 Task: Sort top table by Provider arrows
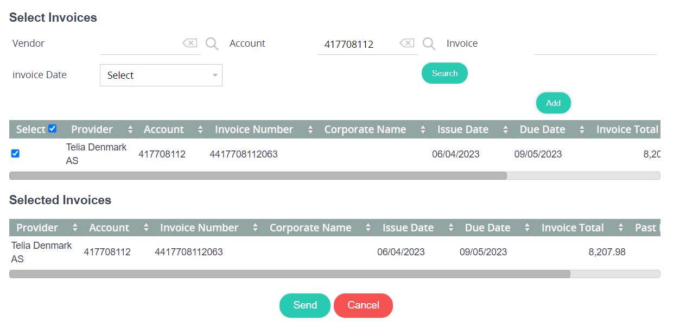tap(130, 130)
